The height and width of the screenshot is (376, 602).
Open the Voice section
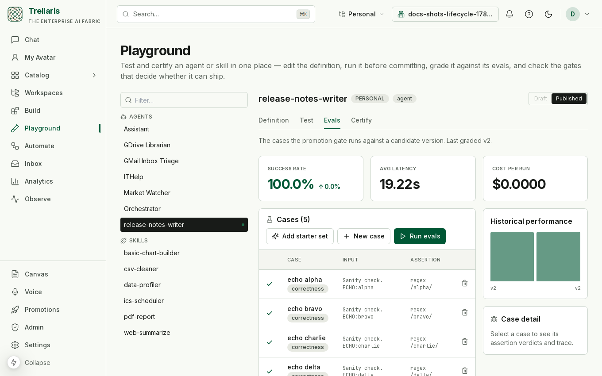(x=53, y=292)
